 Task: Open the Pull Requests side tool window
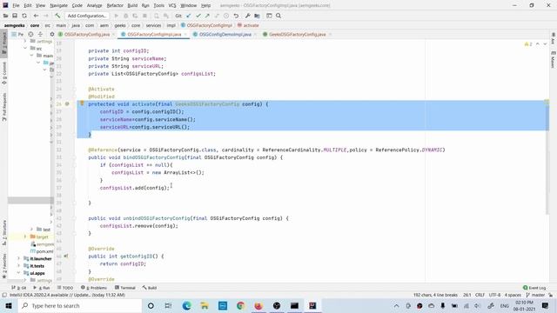pyautogui.click(x=4, y=107)
